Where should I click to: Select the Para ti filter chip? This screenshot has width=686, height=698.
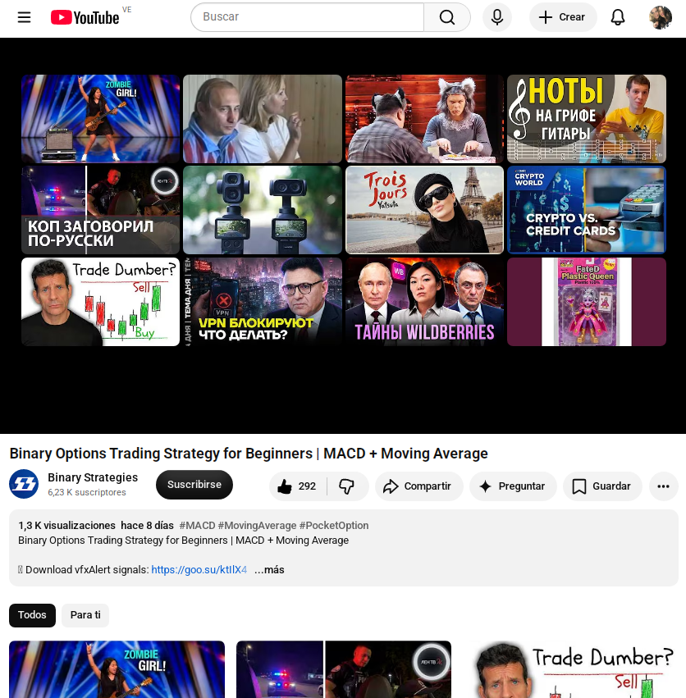(x=85, y=615)
